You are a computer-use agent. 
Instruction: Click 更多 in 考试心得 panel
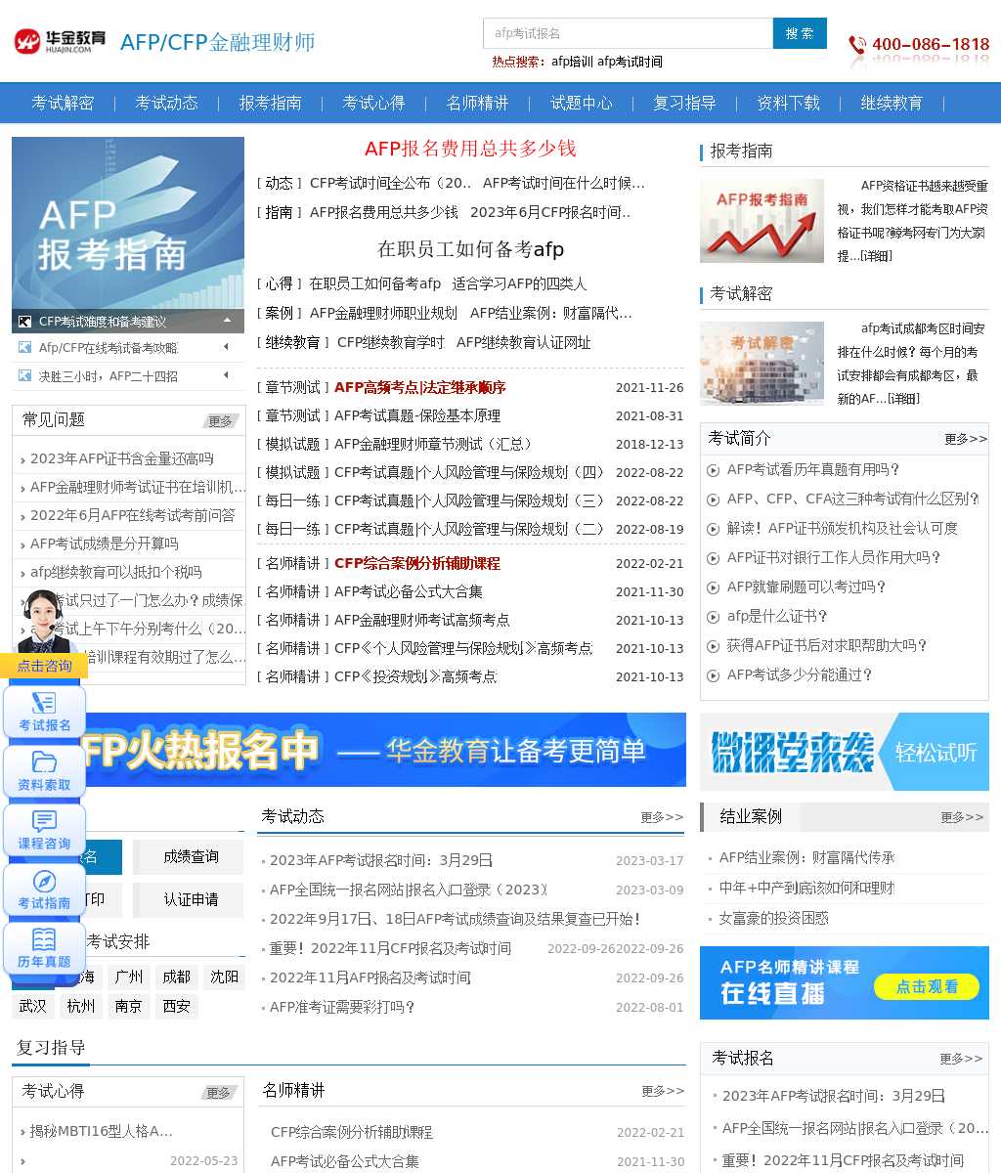tap(220, 1093)
